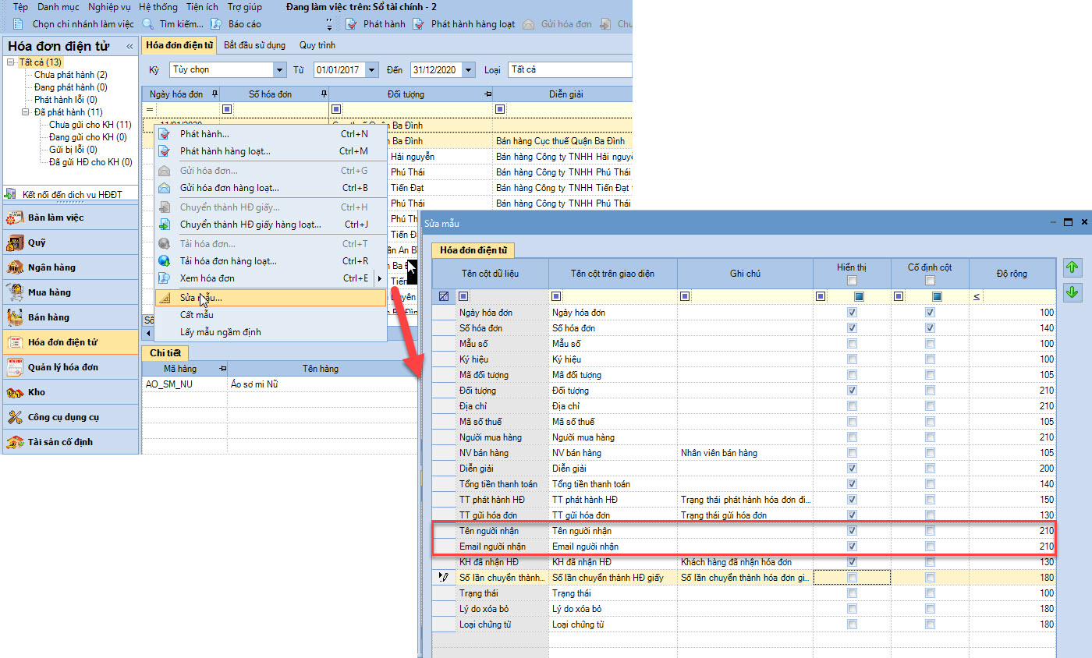Click the Ngân hàng sidebar icon
Image resolution: width=1092 pixels, height=658 pixels.
click(x=14, y=267)
